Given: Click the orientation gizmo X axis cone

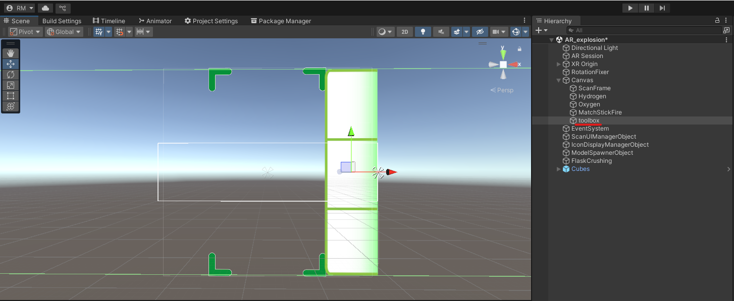Looking at the screenshot, I should click(x=513, y=65).
